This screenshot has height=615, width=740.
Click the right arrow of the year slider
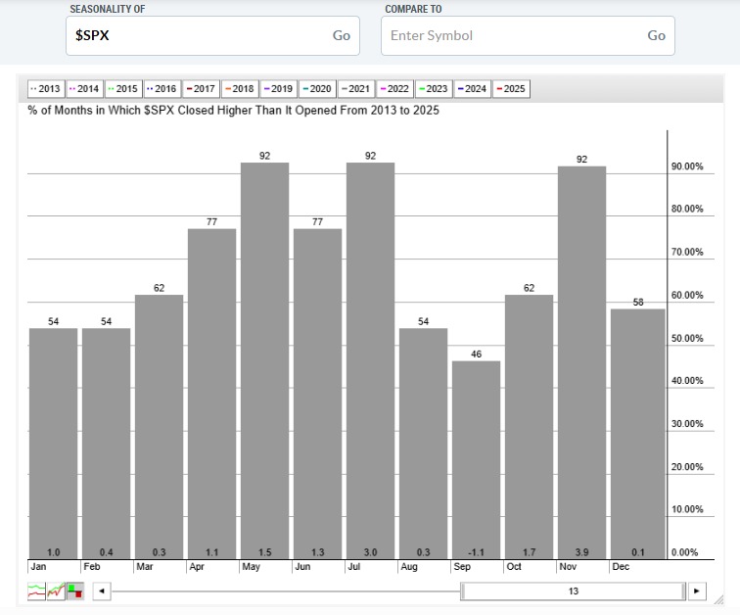tap(696, 591)
